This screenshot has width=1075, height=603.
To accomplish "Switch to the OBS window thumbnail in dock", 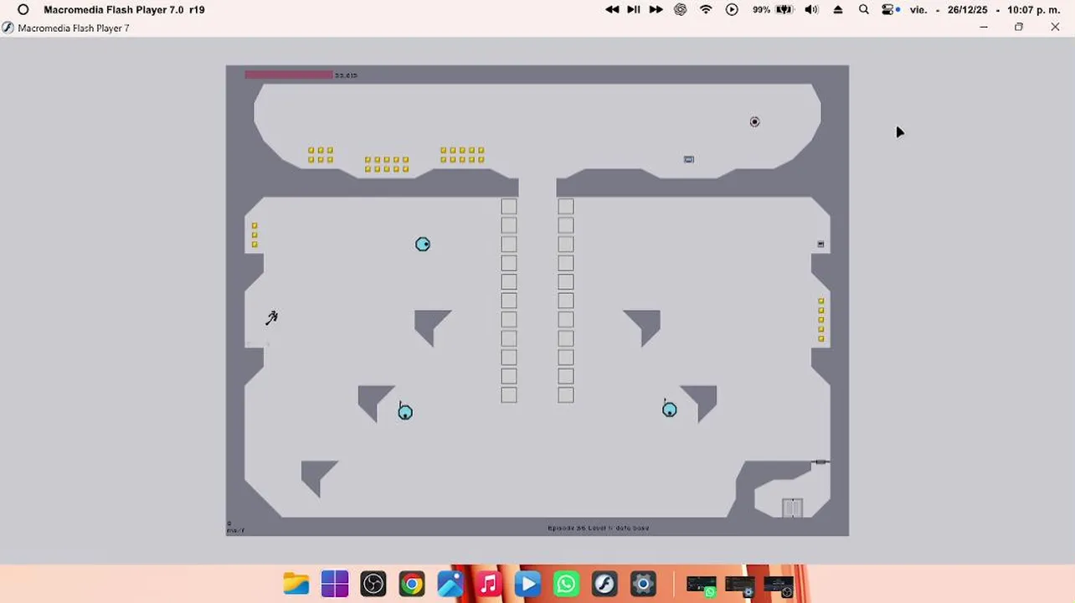I will 779,585.
